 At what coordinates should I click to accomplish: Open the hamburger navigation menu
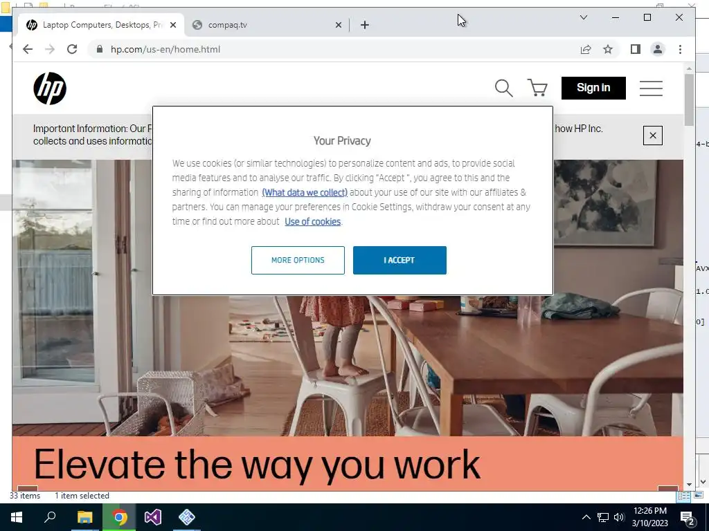click(651, 88)
